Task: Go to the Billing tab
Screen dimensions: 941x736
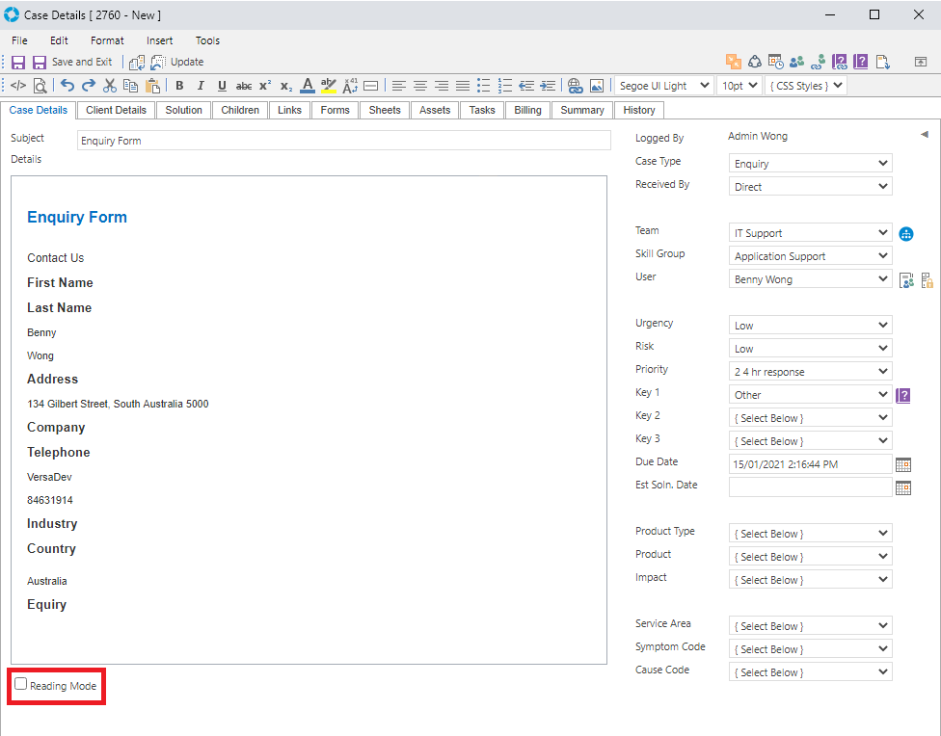Action: [x=528, y=111]
